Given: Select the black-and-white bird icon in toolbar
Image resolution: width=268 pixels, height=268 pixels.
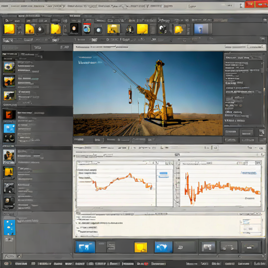Looking at the screenshot, I should pos(163,29).
